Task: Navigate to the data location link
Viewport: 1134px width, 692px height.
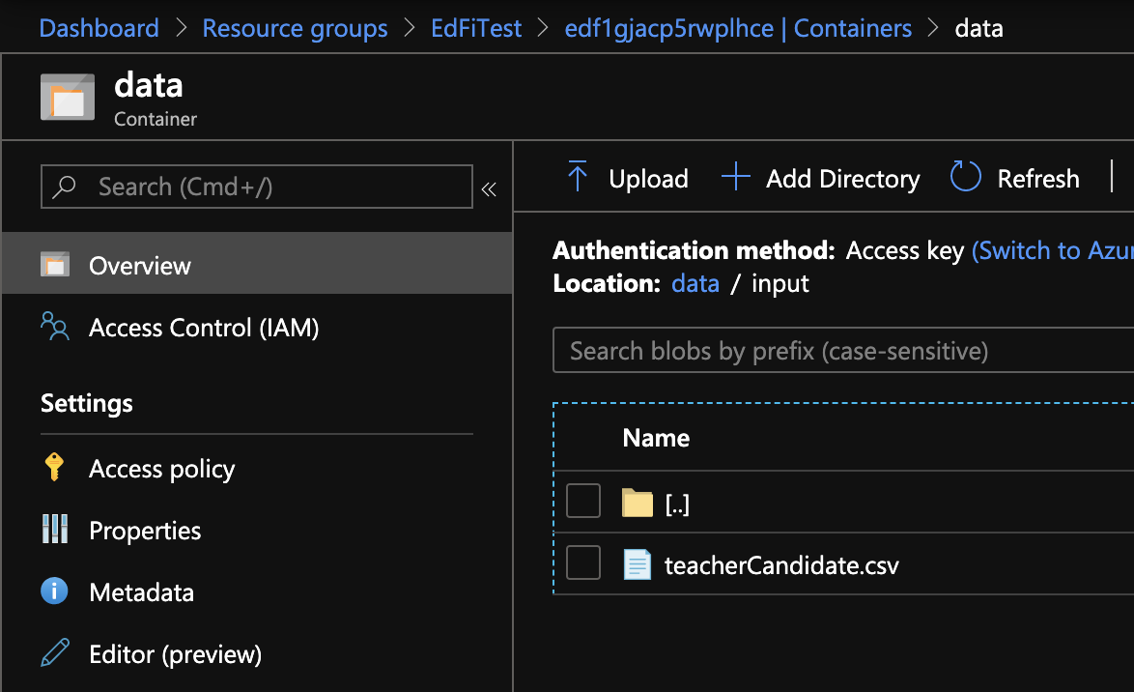Action: pyautogui.click(x=695, y=283)
